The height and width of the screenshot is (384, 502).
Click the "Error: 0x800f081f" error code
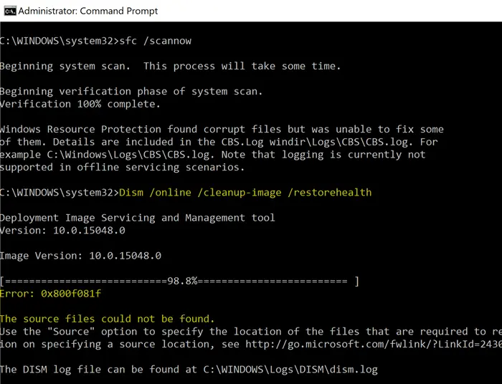(52, 294)
